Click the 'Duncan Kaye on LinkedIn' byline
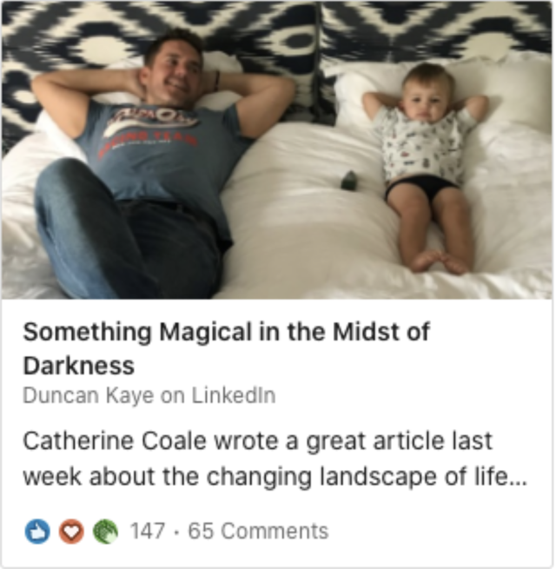 149,395
